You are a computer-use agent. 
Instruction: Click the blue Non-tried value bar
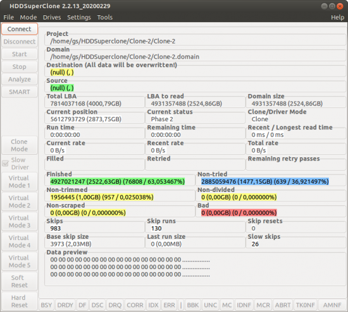(x=265, y=182)
